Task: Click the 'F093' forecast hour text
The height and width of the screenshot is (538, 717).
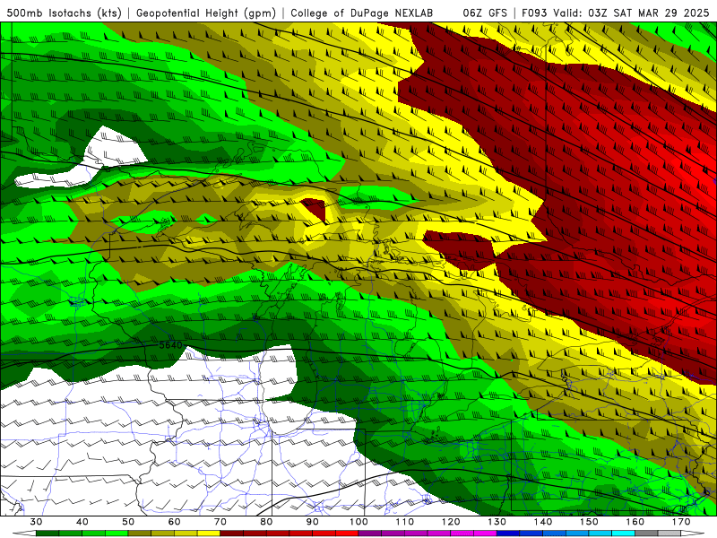Action: tap(534, 13)
